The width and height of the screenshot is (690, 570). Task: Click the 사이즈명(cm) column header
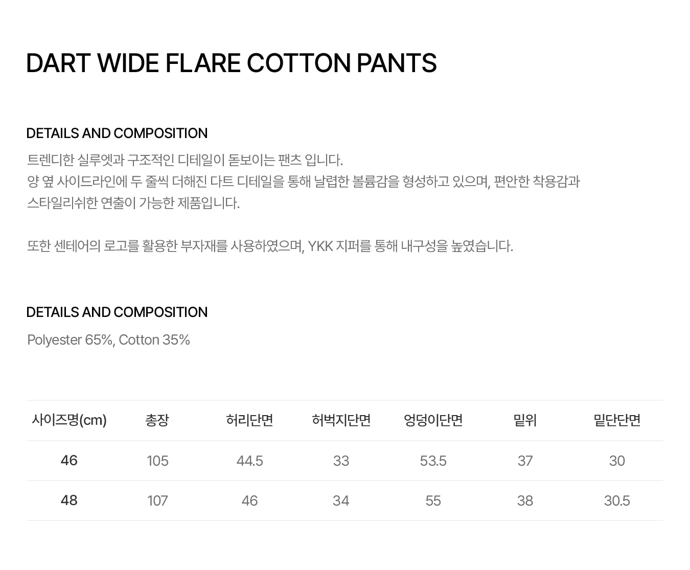[69, 420]
